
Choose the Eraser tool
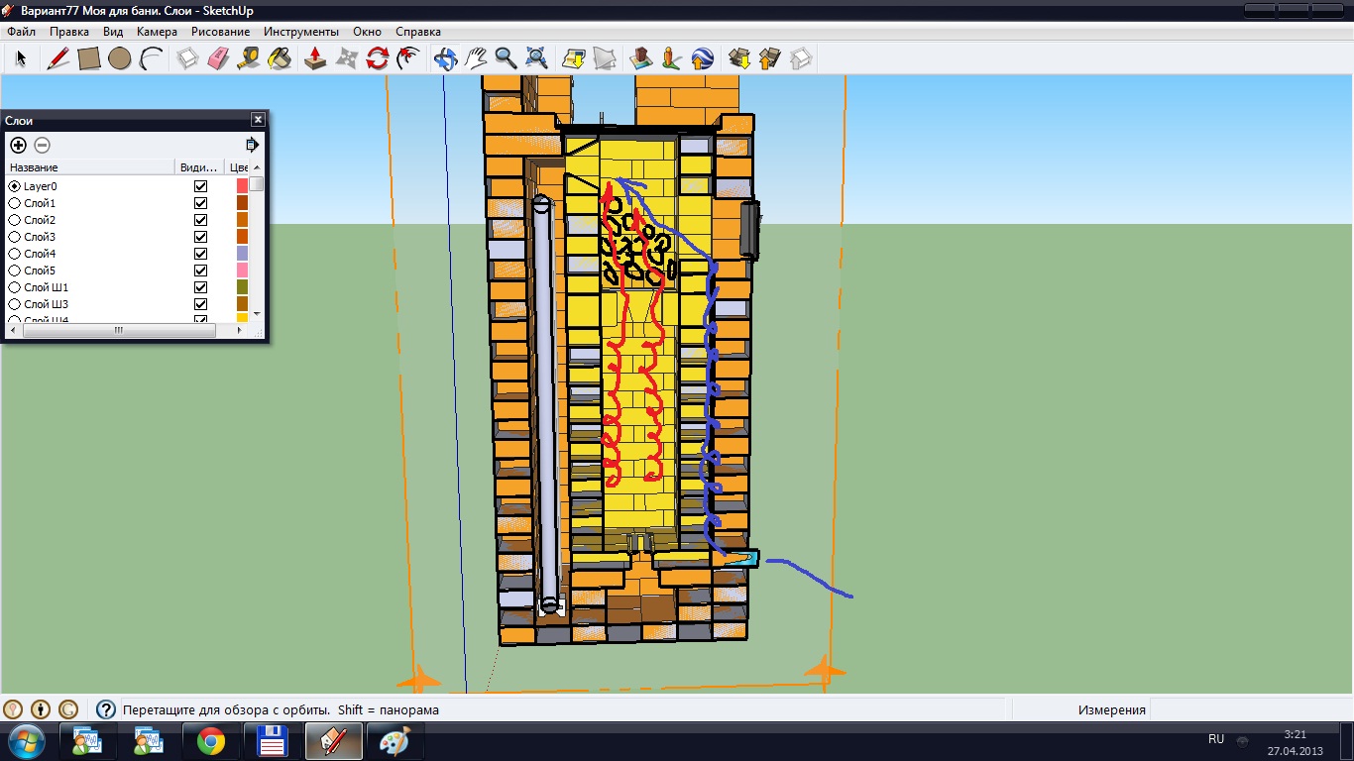[x=218, y=58]
